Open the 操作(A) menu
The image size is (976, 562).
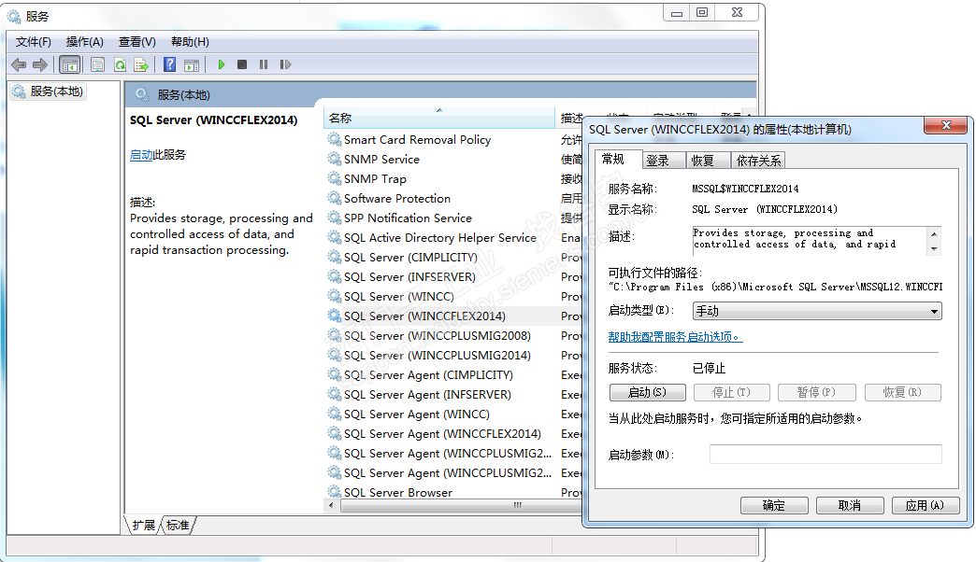85,42
